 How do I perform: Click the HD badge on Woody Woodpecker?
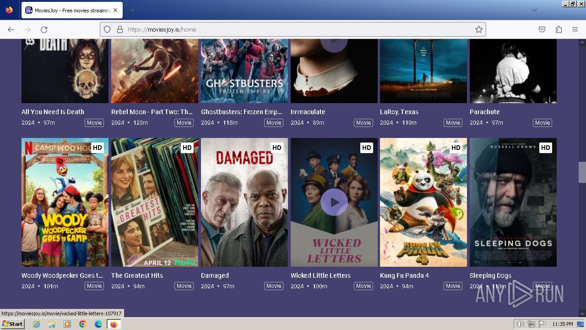(x=97, y=148)
